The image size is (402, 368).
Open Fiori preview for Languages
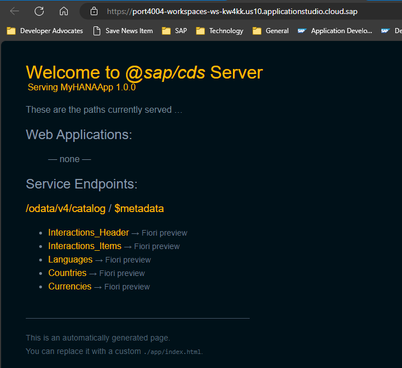tap(128, 260)
